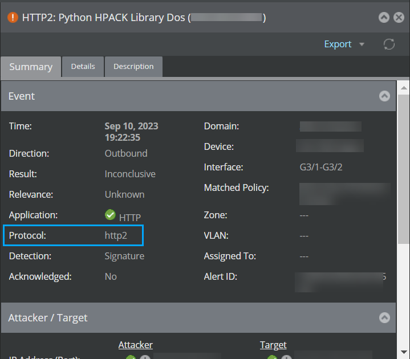Click the Interface value G3/1-G3/2
The image size is (410, 359).
tap(321, 167)
